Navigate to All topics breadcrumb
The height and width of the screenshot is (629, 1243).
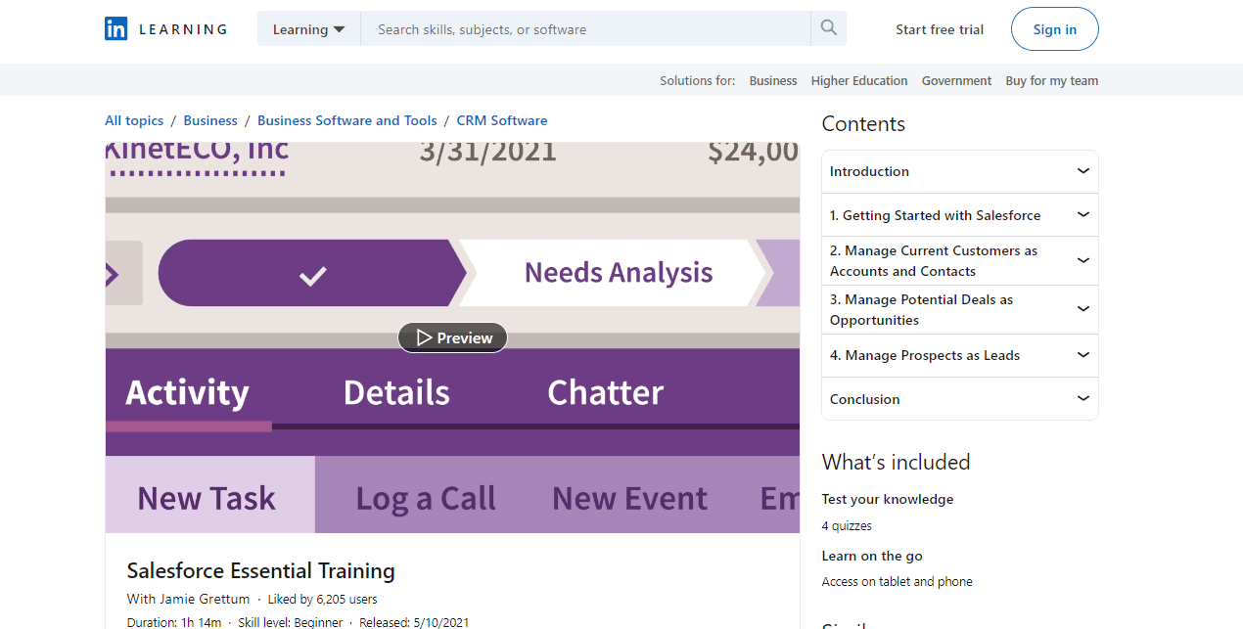click(133, 119)
